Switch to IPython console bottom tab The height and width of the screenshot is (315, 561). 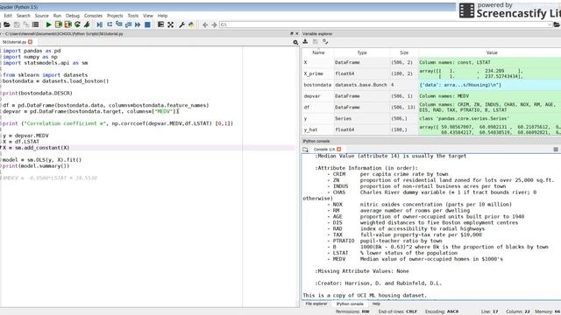pos(350,304)
